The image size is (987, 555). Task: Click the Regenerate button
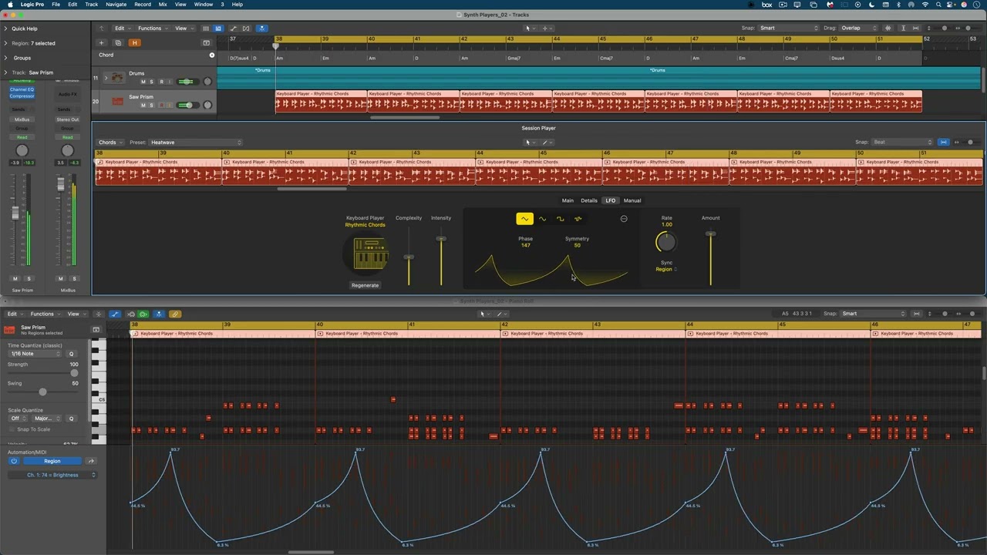[365, 285]
